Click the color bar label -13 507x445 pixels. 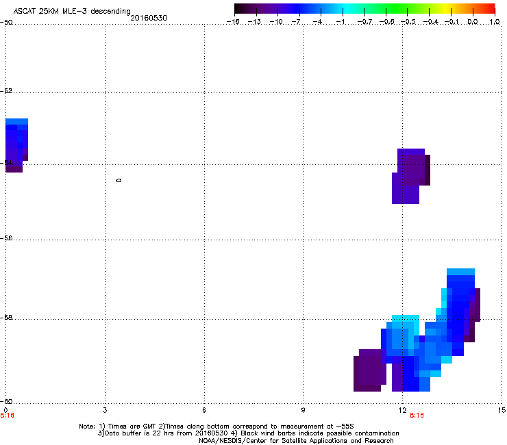[x=254, y=22]
